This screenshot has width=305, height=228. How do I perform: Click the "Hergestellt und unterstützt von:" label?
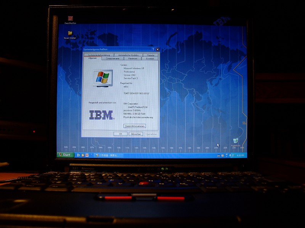pyautogui.click(x=102, y=103)
